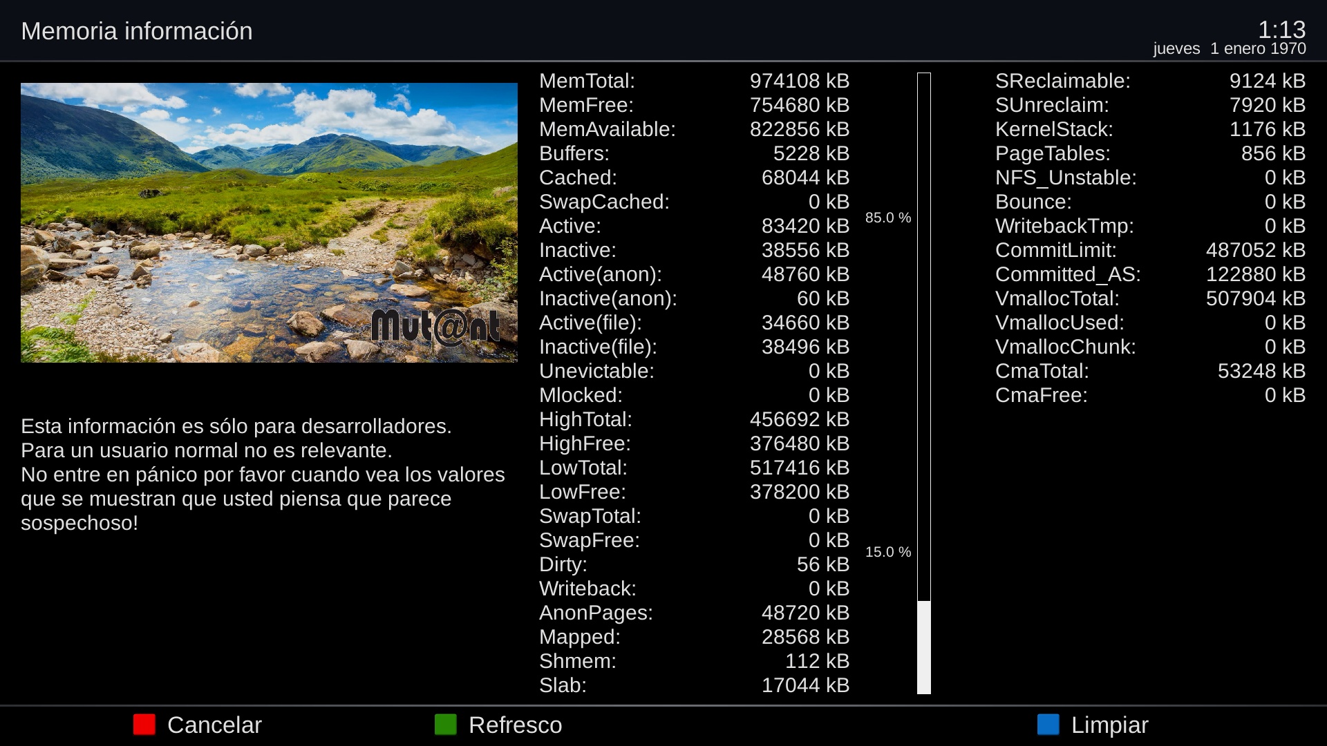Click the Cancelar label
The image size is (1327, 746).
point(214,725)
